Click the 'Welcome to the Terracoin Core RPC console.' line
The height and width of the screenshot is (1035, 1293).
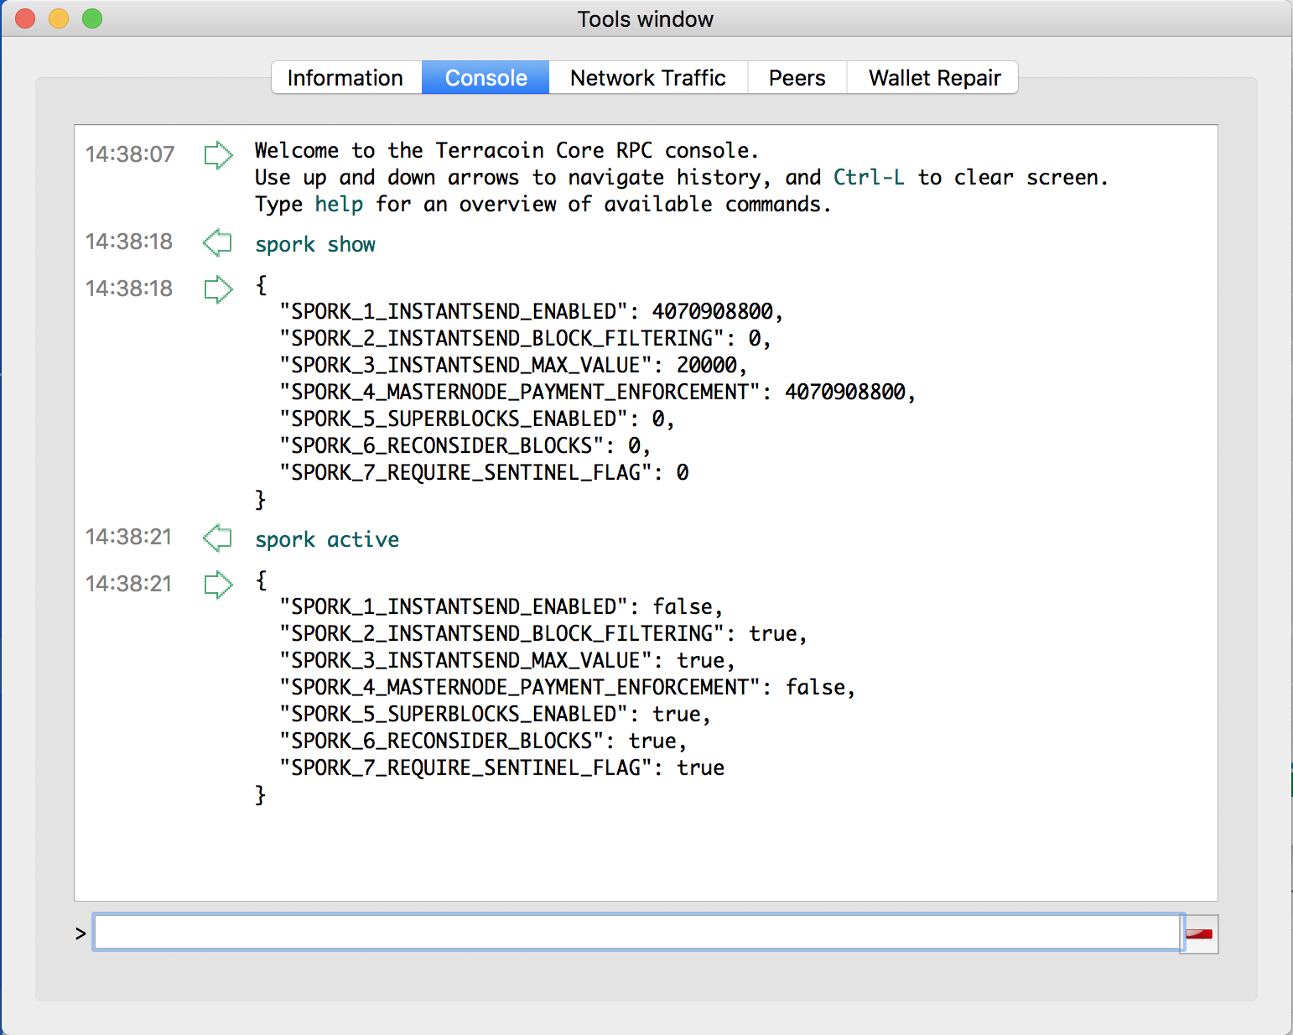506,151
